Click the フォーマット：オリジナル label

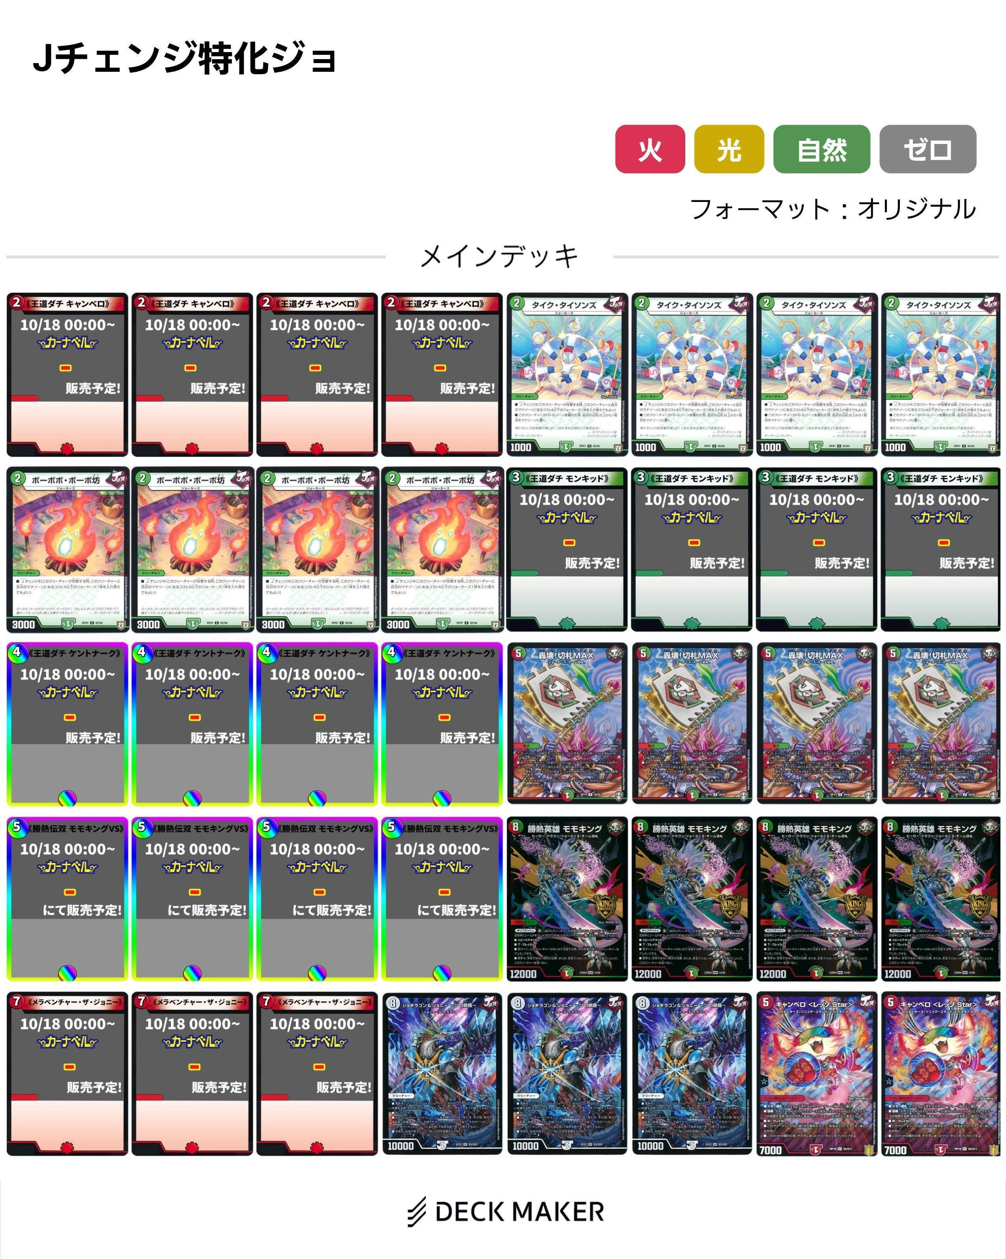coord(833,209)
